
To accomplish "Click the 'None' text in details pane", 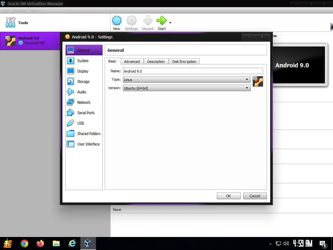I will 117,210.
